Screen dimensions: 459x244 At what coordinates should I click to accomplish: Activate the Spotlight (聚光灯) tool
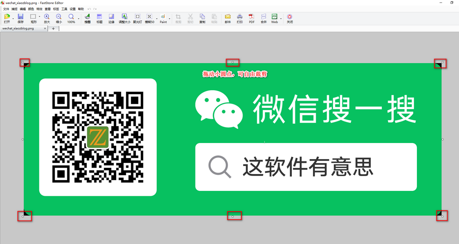tap(138, 18)
